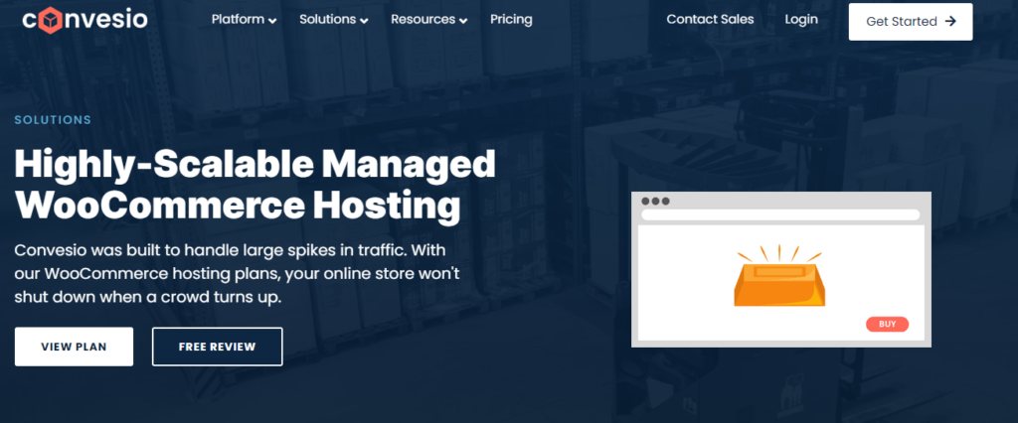Click the VIEW PLAN button
The width and height of the screenshot is (1018, 423).
74,347
